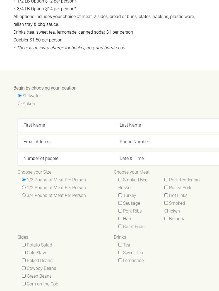Image resolution: width=219 pixels, height=291 pixels.
Task: Choose 1/2 Pound of Meat Per Person
Action: coord(24,188)
